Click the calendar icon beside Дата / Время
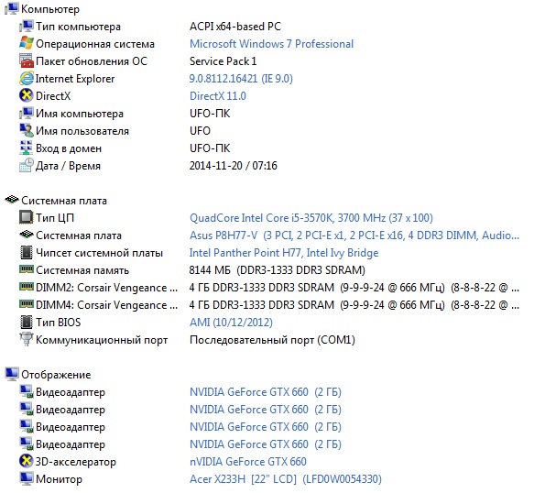Image resolution: width=534 pixels, height=493 pixels. (x=27, y=165)
